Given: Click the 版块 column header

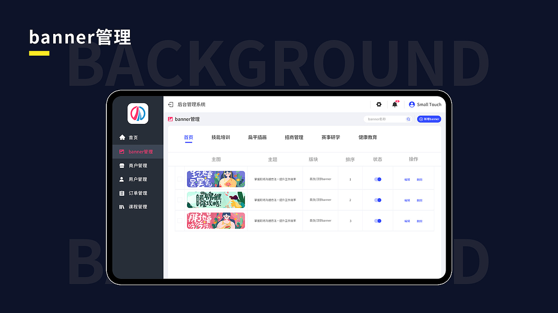Looking at the screenshot, I should pos(313,160).
